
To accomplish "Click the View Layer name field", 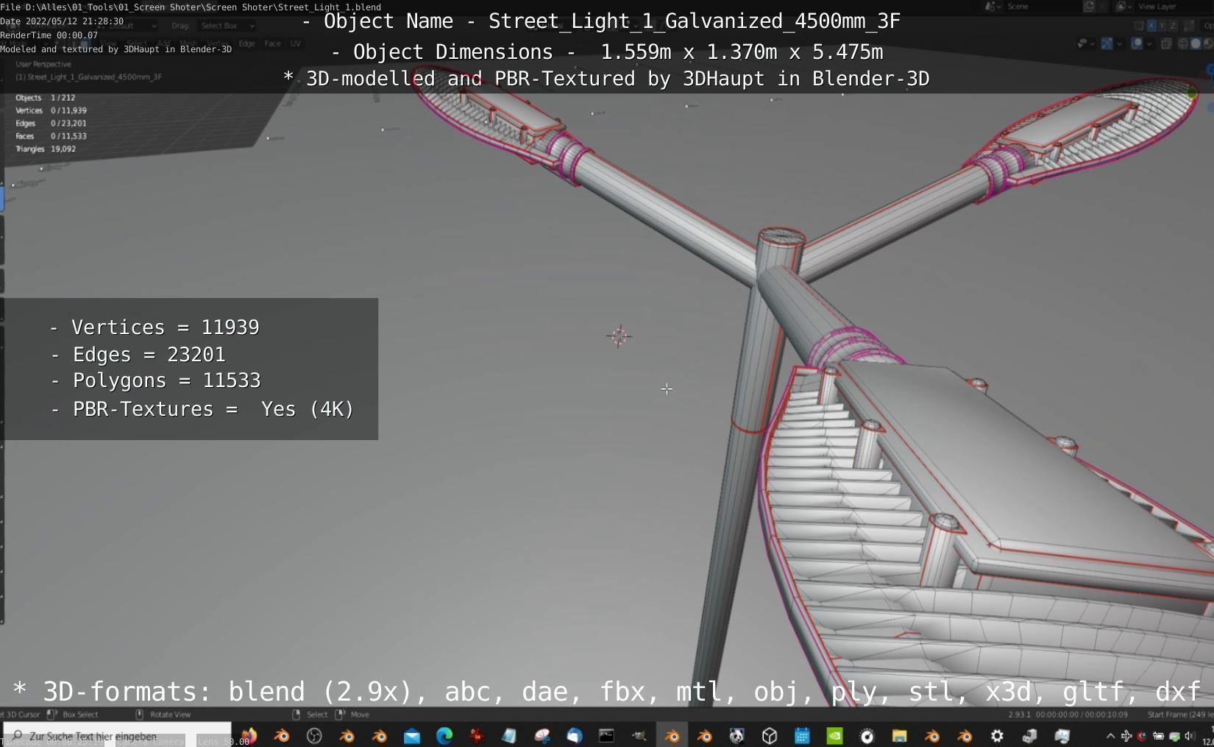I will pos(1174,7).
